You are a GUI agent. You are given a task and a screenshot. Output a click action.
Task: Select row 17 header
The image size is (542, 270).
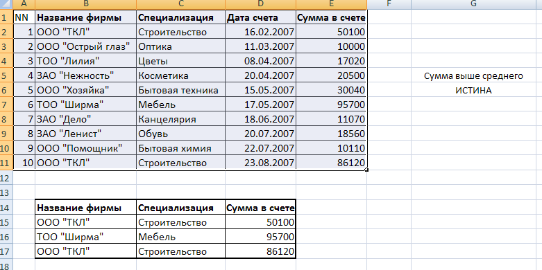point(6,251)
